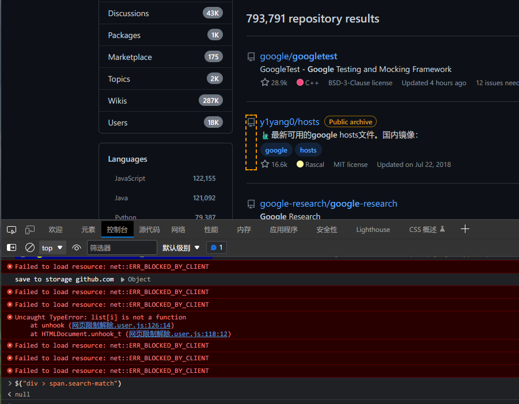Clear the console with the ban icon
Image resolution: width=519 pixels, height=404 pixels.
coord(30,247)
